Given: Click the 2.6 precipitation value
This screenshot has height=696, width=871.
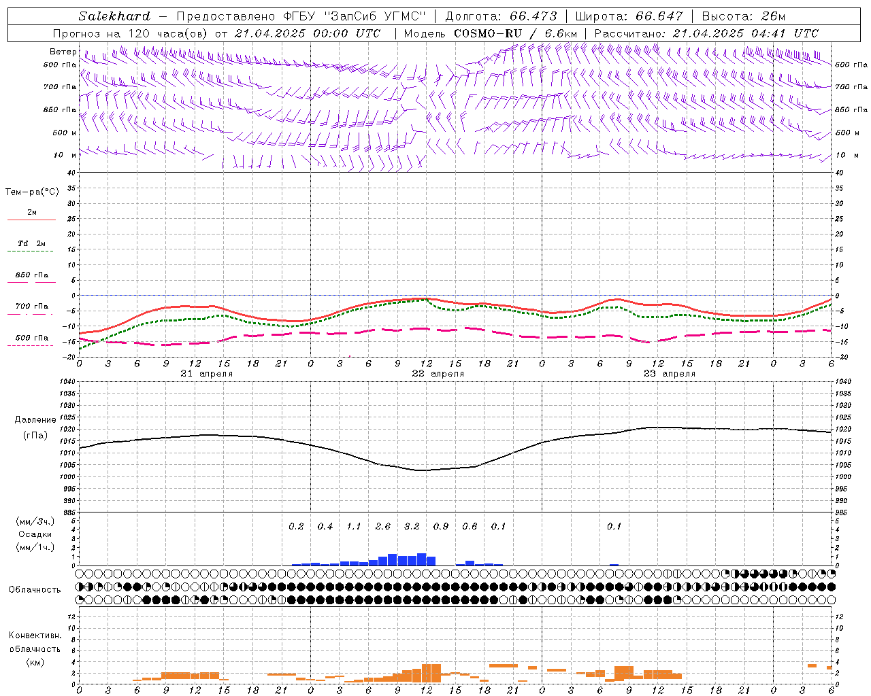Looking at the screenshot, I should click(383, 526).
